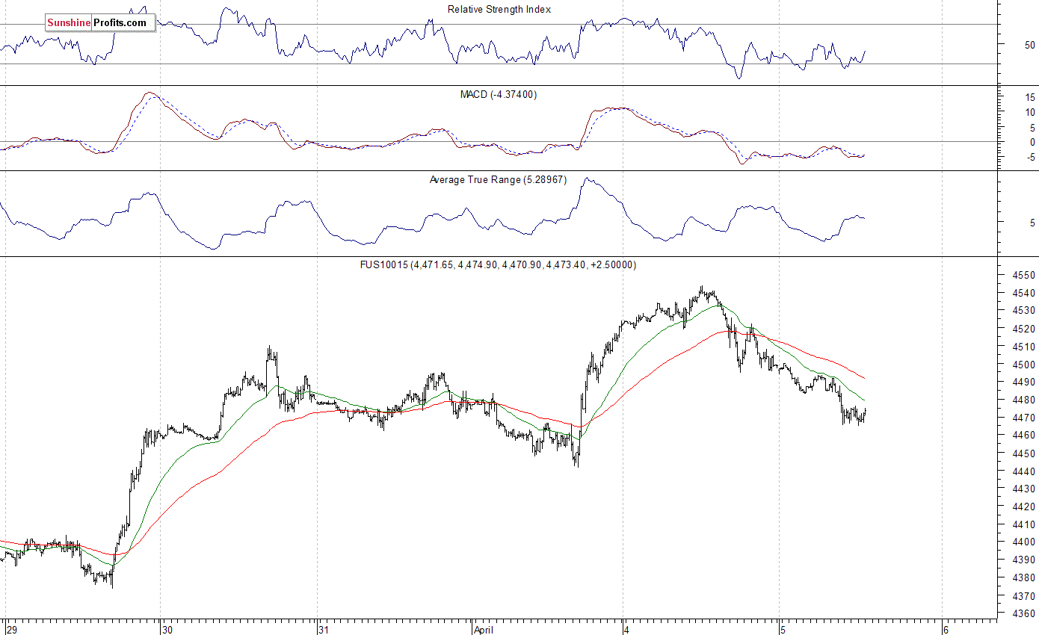
Task: Click MACD axis value -5
Action: pos(1031,157)
